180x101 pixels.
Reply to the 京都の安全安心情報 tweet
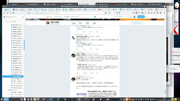[77, 49]
